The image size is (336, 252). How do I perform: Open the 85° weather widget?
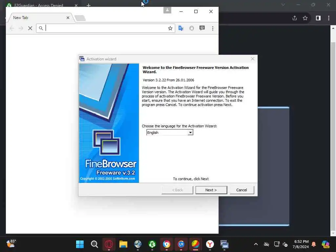click(11, 244)
